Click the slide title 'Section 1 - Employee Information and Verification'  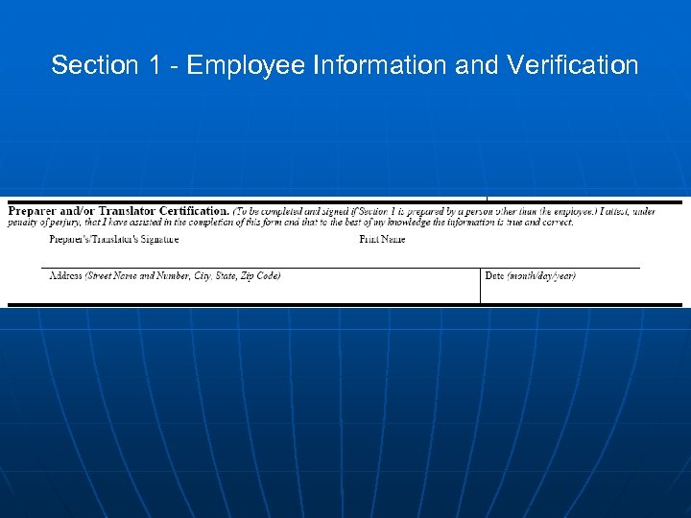tap(345, 65)
